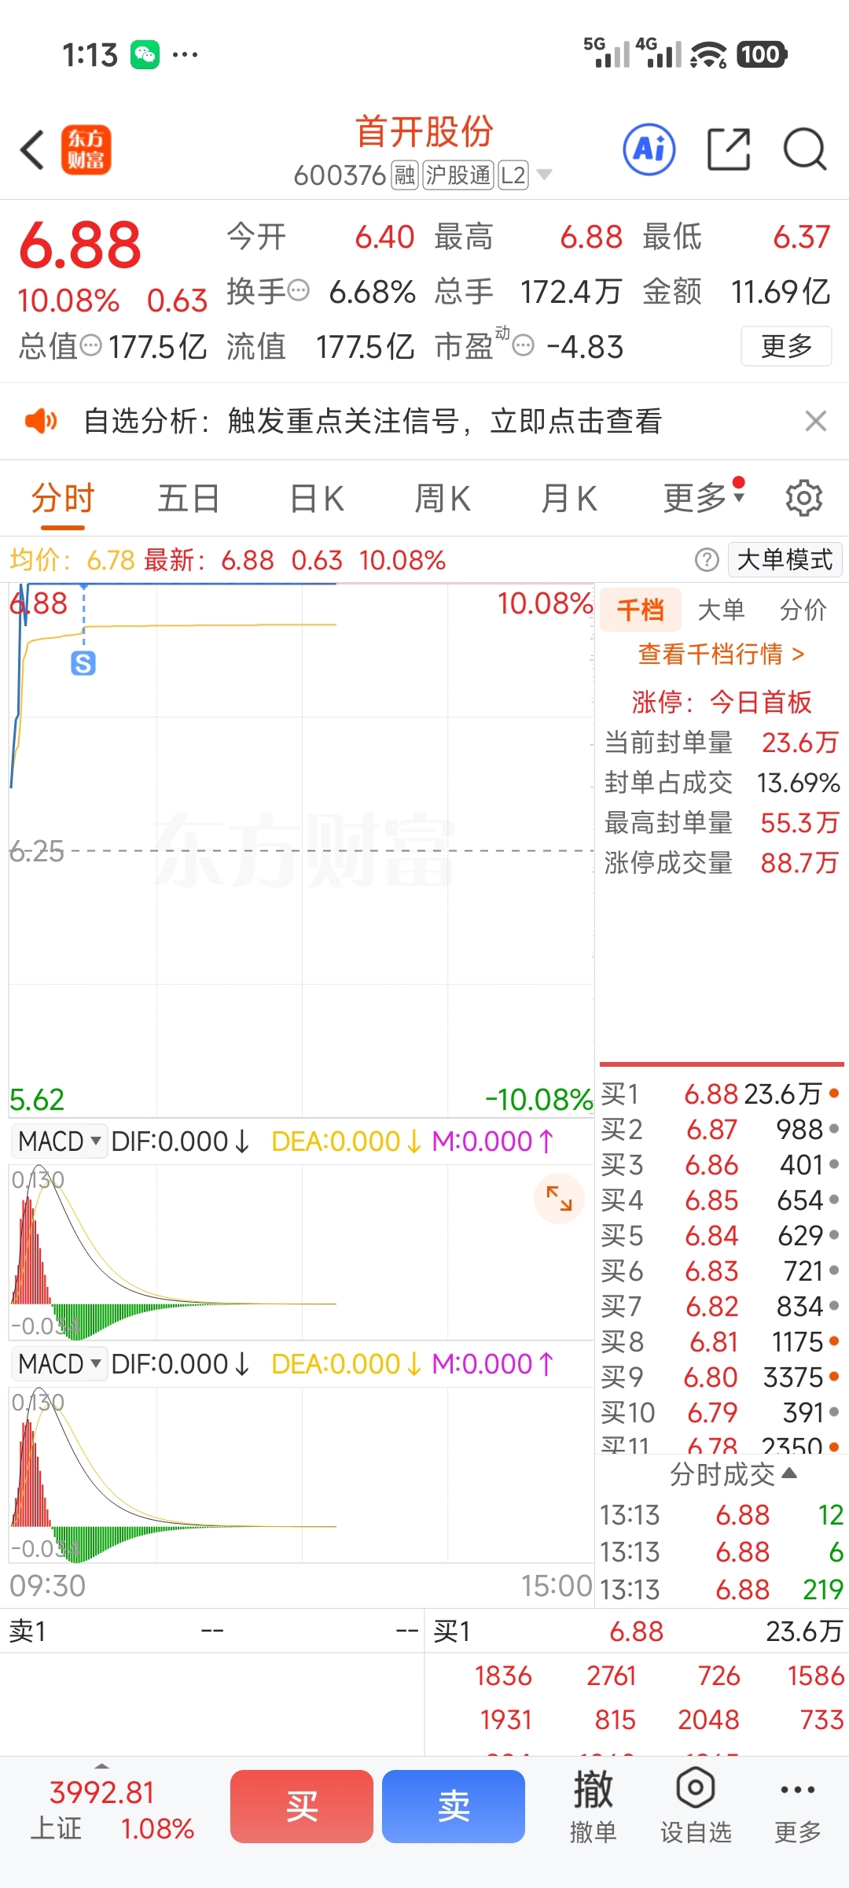Open 撤单 cancel order icon
Viewport: 849px width, 1888px height.
[x=593, y=1806]
